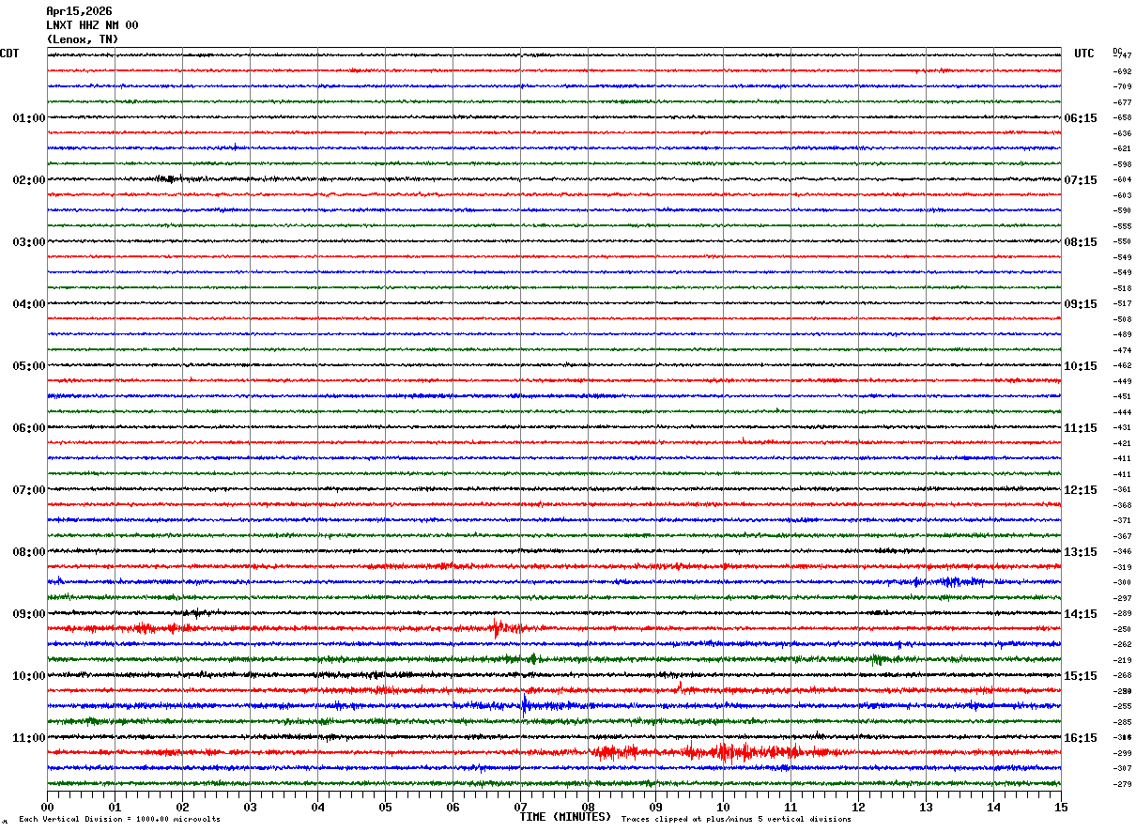Click minute tick label 03 on axis
The height and width of the screenshot is (832, 1136).
pyautogui.click(x=250, y=807)
